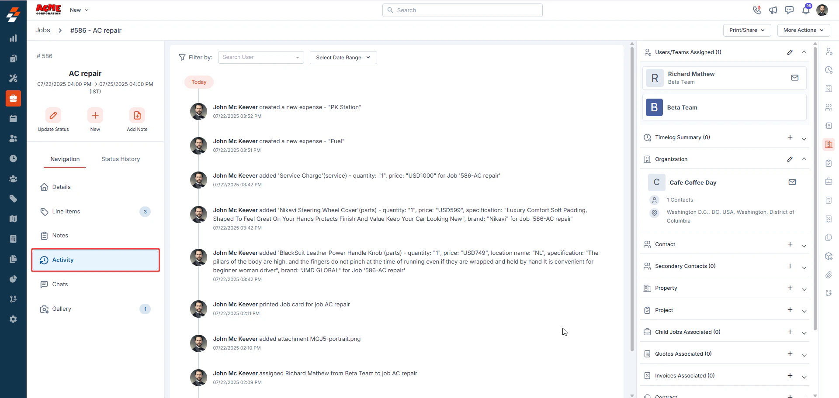Click Add Note icon
Image resolution: width=839 pixels, height=398 pixels.
pyautogui.click(x=137, y=116)
